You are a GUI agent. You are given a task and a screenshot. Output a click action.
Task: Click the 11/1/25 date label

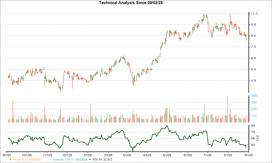click(47, 155)
